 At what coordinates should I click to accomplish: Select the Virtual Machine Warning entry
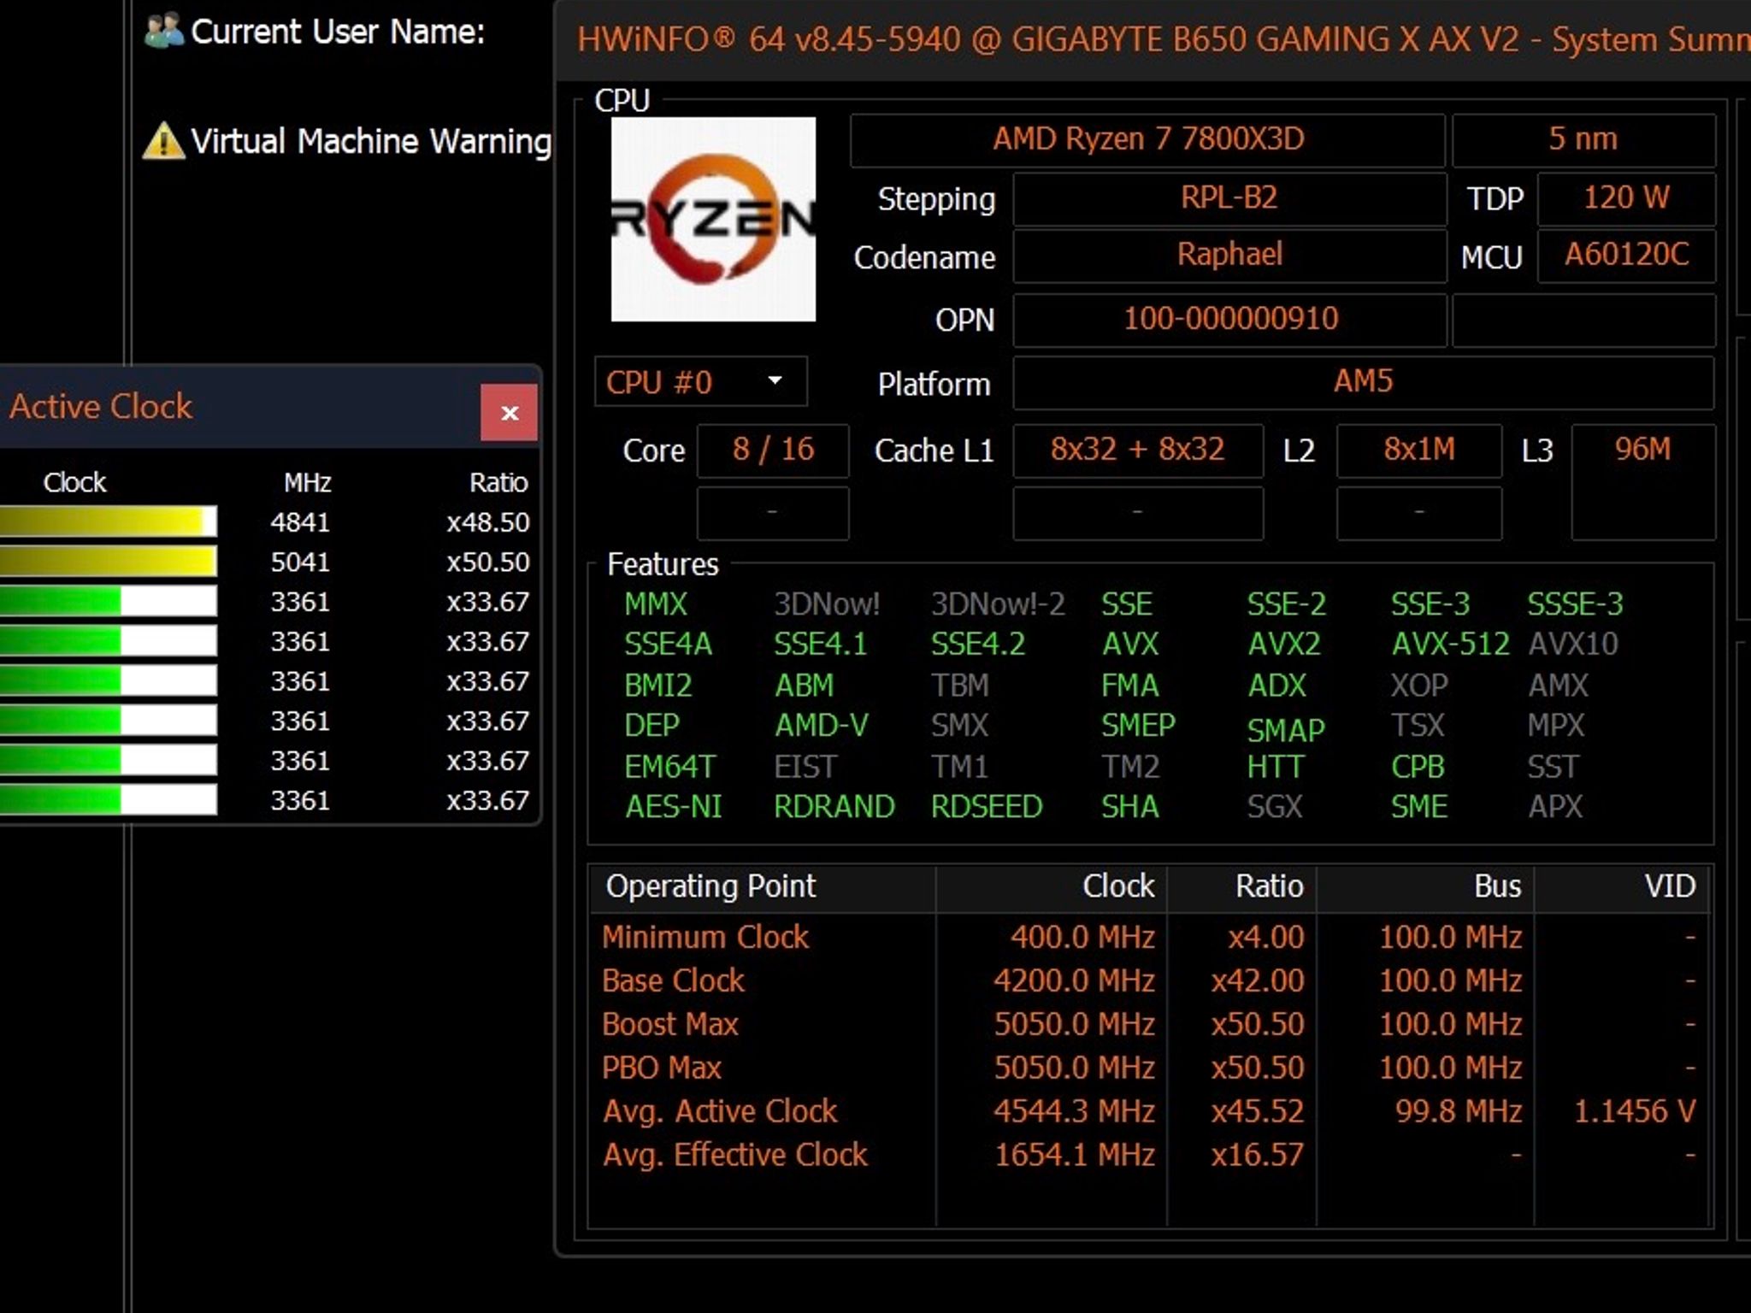[347, 141]
